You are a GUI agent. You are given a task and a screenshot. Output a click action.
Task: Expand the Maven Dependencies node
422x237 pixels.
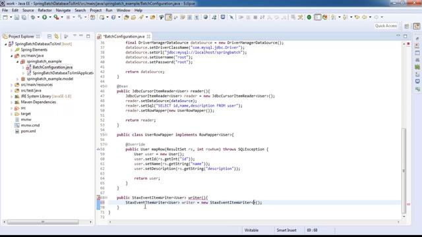(x=12, y=102)
